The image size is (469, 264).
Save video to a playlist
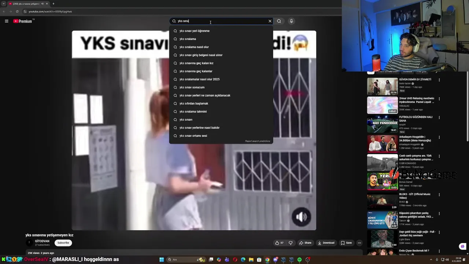[x=346, y=243]
